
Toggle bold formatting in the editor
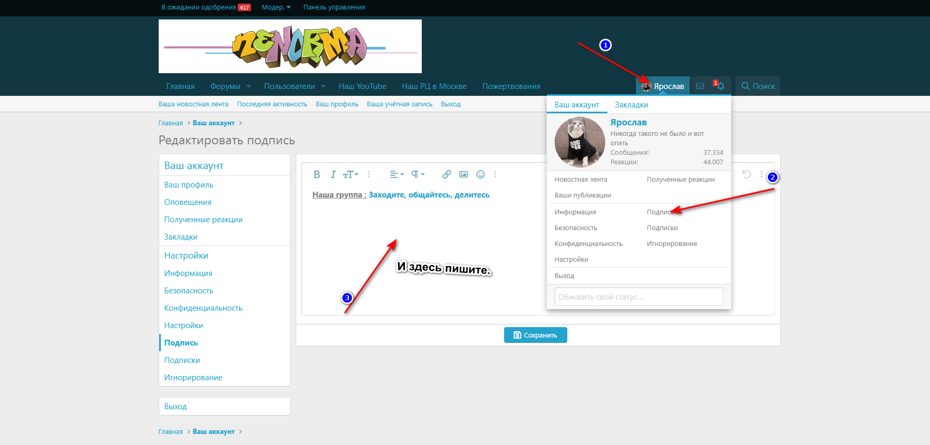point(316,174)
